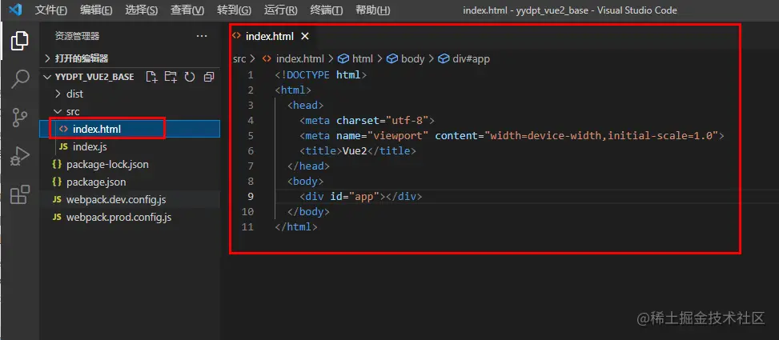Screen dimensions: 779x340
Task: Open the Source Control view
Action: [x=20, y=118]
